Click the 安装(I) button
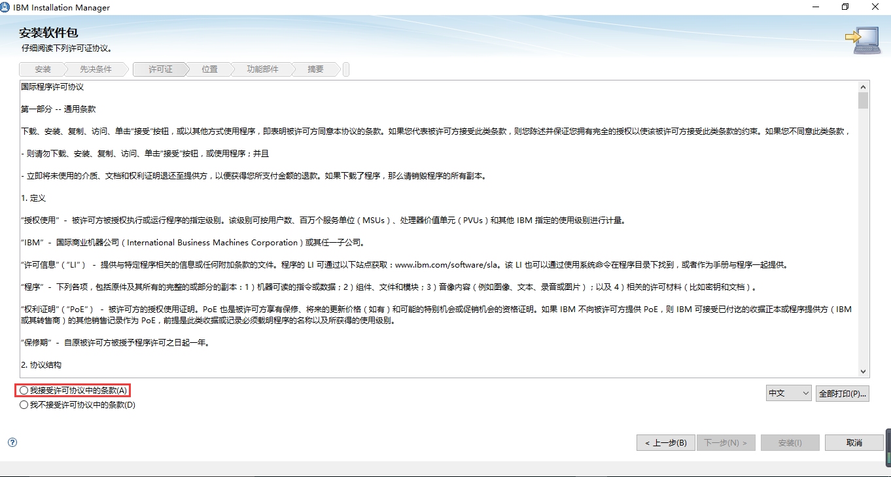The image size is (891, 477). [790, 443]
